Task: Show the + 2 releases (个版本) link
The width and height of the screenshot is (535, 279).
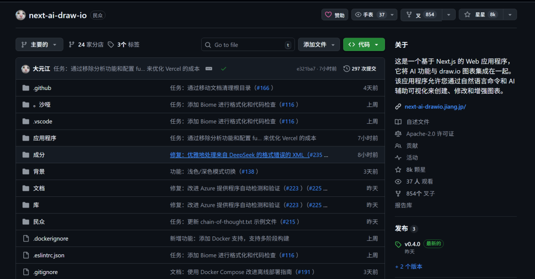Action: [x=408, y=267]
